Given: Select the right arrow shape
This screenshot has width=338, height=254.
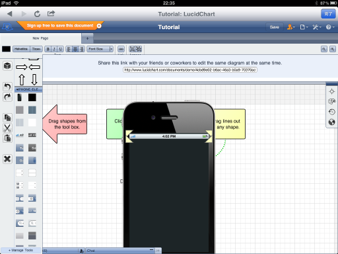Looking at the screenshot, I should 21,67.
